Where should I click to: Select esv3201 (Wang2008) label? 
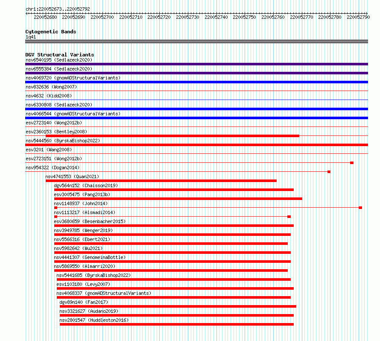pyautogui.click(x=49, y=150)
